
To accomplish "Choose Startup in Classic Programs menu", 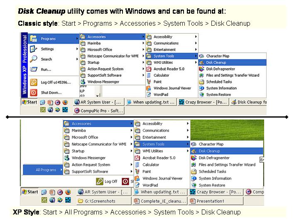I will coord(113,62).
